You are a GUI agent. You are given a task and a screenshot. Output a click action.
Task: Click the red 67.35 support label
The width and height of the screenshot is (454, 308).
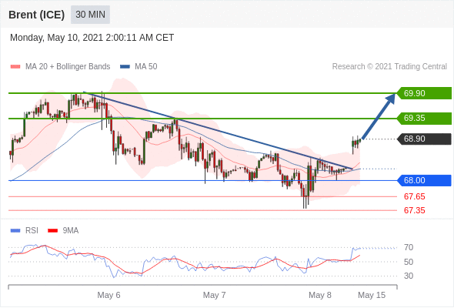click(x=414, y=210)
